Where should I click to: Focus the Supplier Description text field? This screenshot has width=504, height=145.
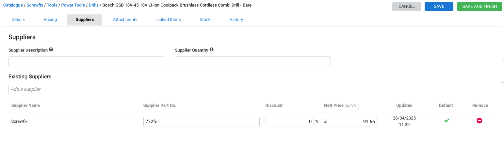pyautogui.click(x=86, y=61)
